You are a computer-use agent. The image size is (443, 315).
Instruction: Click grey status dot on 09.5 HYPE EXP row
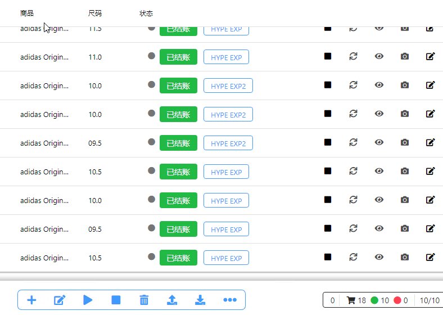tap(151, 228)
